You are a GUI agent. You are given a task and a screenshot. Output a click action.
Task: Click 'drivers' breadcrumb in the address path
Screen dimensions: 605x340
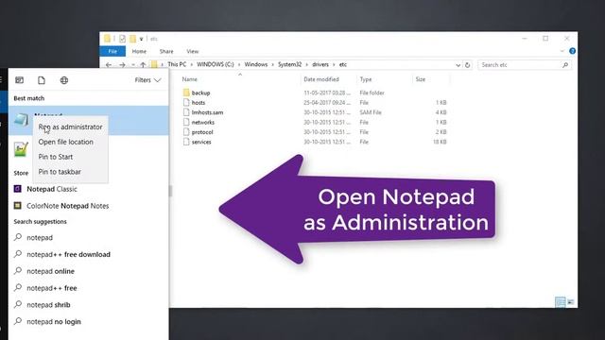(x=320, y=64)
